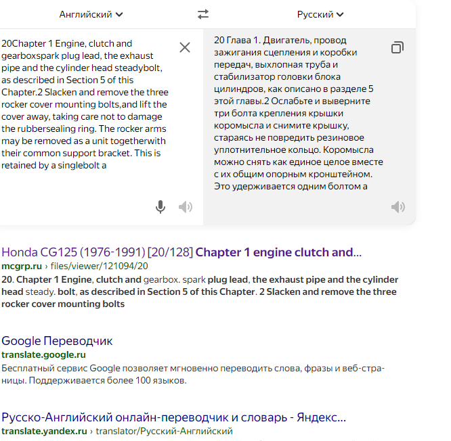Click the Бесплатный сервис Google snippet text

click(193, 374)
